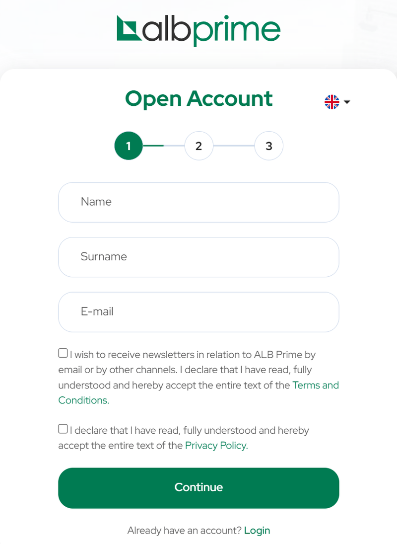The height and width of the screenshot is (544, 397).
Task: Click the ALB Prime green square logo icon
Action: tap(129, 28)
